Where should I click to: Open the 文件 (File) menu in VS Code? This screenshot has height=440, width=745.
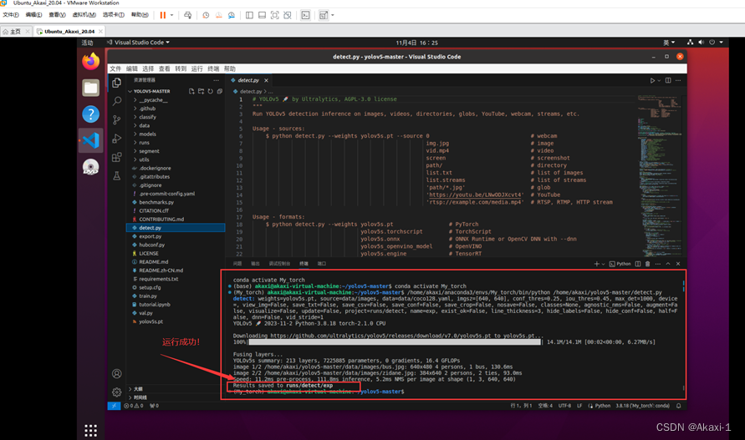115,68
